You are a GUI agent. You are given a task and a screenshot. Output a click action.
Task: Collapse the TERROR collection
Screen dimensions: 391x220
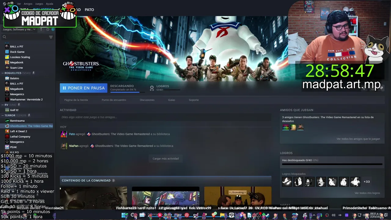[2, 116]
